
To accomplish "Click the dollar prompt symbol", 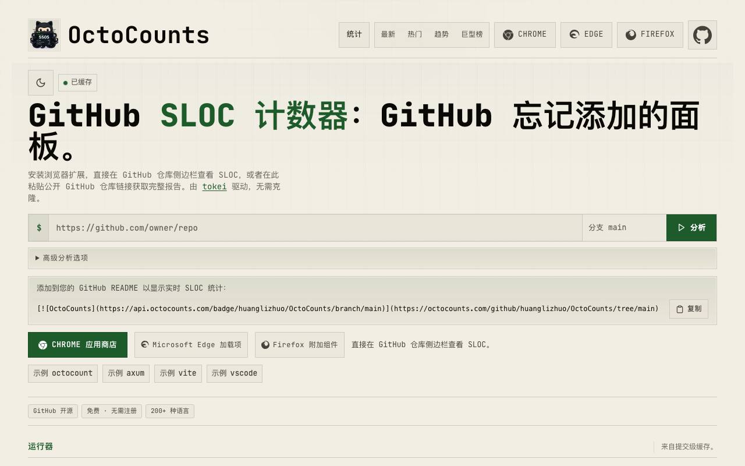I will 39,228.
